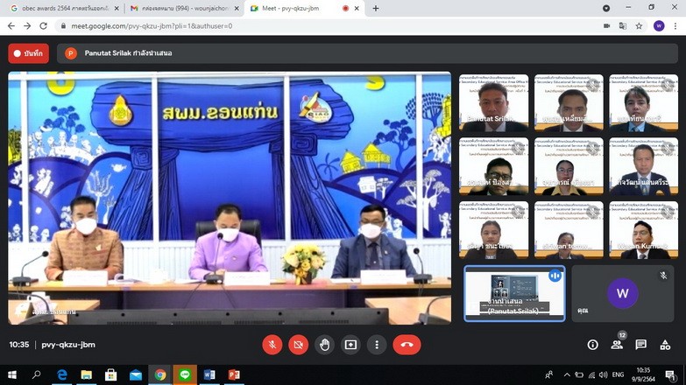Open a new browser tab
This screenshot has height=385, width=686.
click(376, 8)
